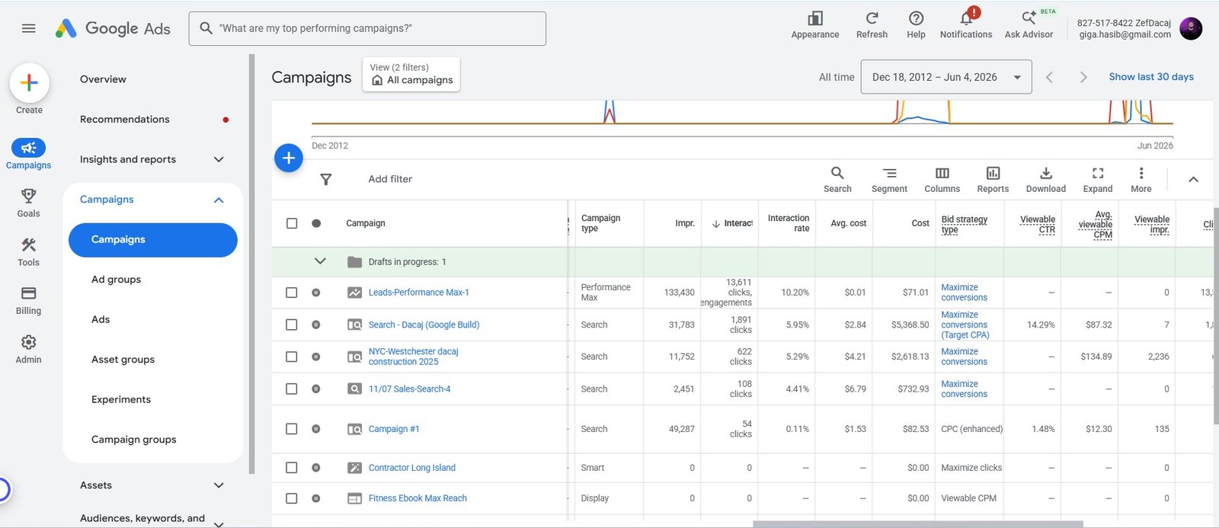Open Campaign #1 link
Viewport: 1219px width, 528px height.
point(394,429)
